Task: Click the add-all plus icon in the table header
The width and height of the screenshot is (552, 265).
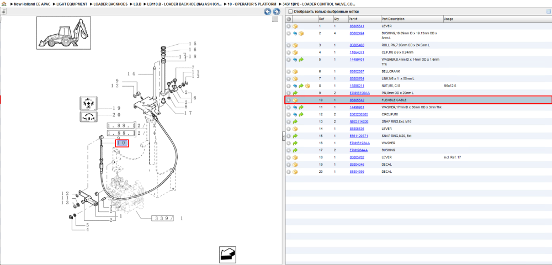Action: pos(289,19)
